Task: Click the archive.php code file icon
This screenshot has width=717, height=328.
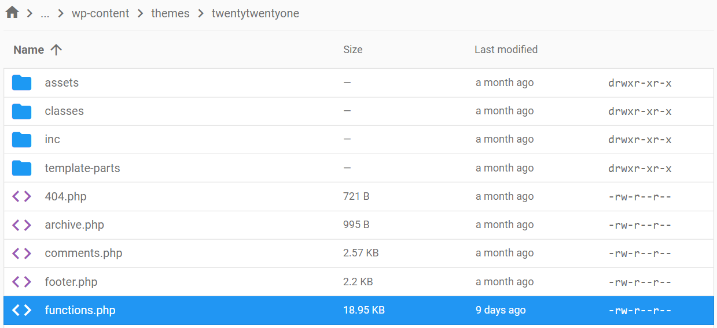Action: (x=22, y=225)
